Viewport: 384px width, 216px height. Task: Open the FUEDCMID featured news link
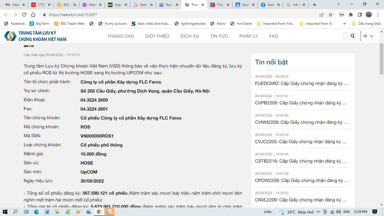301,84
